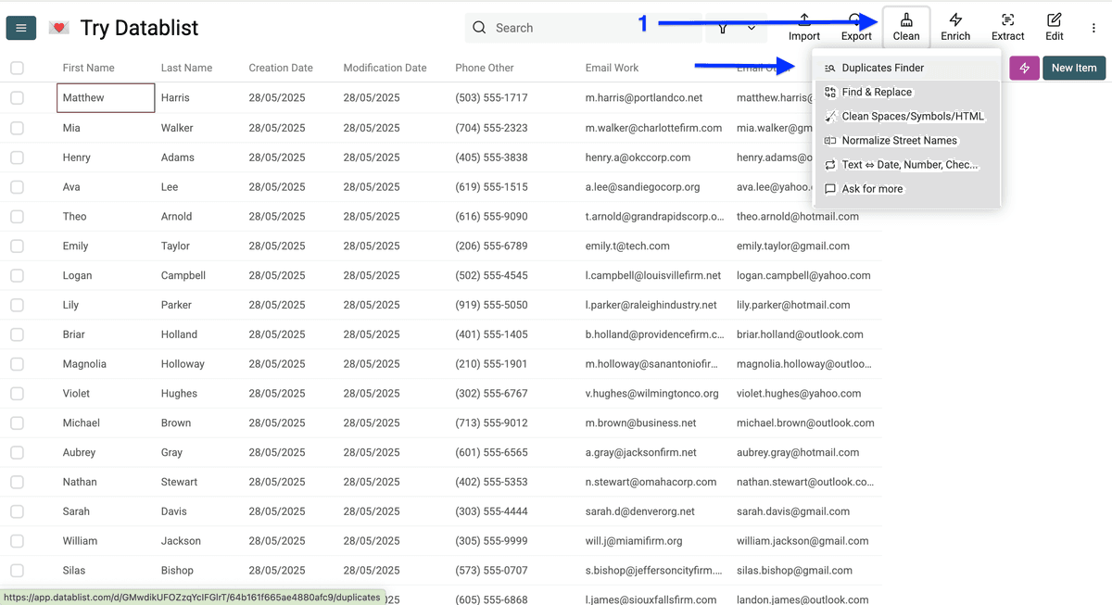Screen dimensions: 1112x605
Task: Click email michael.brown@outlook.com
Action: coord(805,423)
